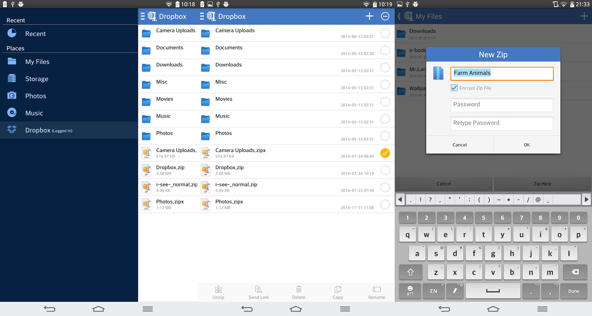This screenshot has width=592, height=316.
Task: Select the Photos.zipx radio circle
Action: coord(385,204)
